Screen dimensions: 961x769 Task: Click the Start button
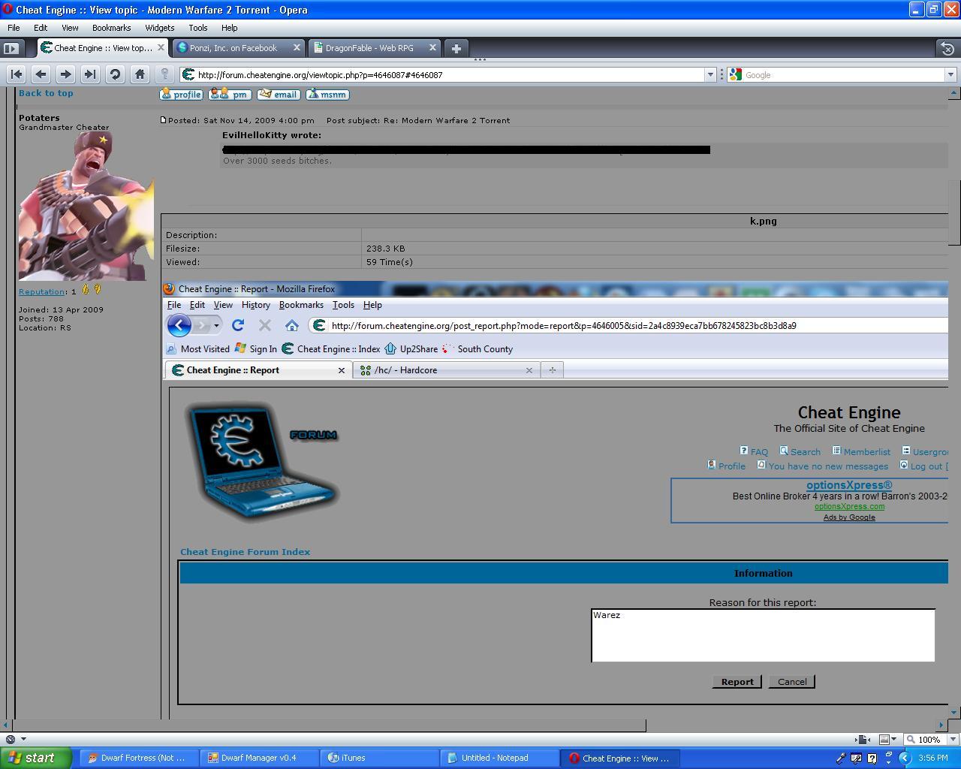point(36,758)
